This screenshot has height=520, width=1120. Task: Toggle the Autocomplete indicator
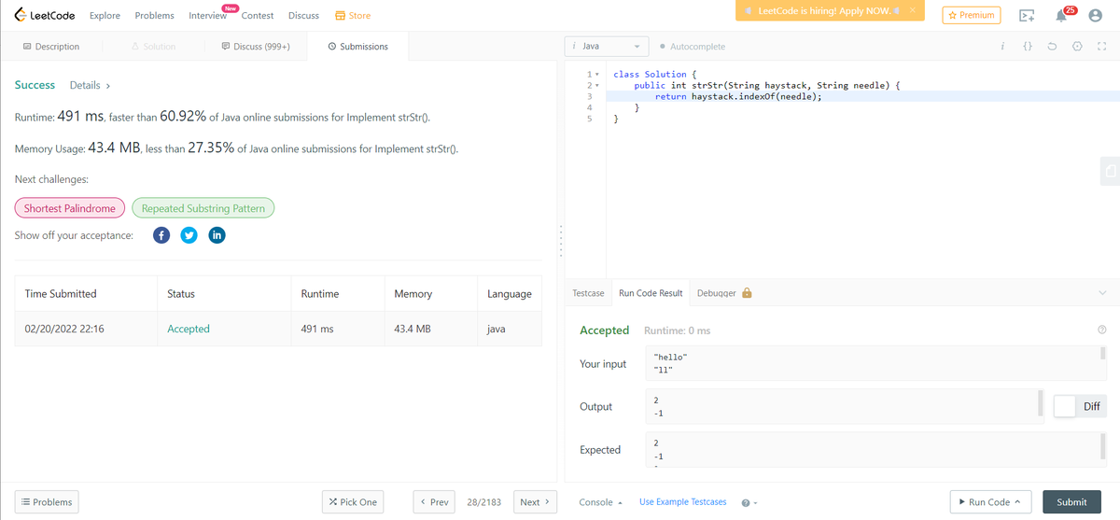[x=692, y=47]
